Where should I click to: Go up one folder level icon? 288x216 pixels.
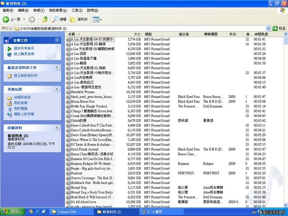(45, 19)
